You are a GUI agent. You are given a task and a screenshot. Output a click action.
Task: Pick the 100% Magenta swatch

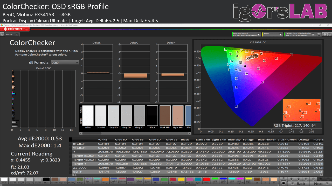point(240,180)
